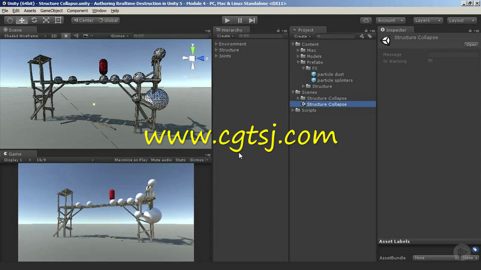Screen dimensions: 481x270
Task: Click the Hierarchy panel lock icon
Action: tap(278, 31)
